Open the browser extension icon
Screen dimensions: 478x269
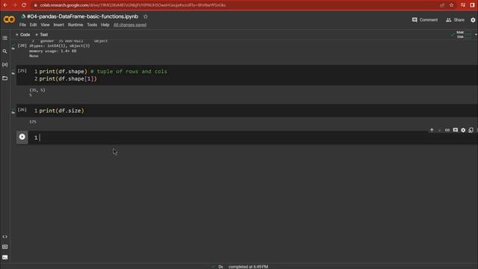(463, 5)
